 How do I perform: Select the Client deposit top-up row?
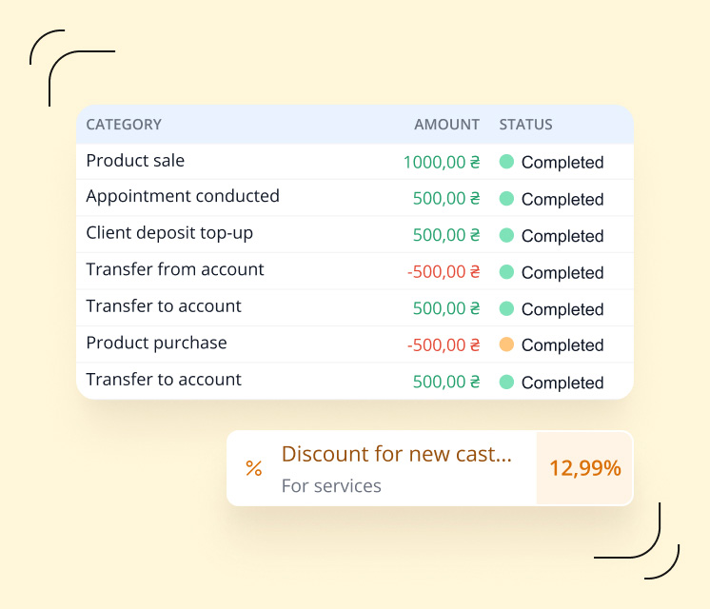pos(169,233)
